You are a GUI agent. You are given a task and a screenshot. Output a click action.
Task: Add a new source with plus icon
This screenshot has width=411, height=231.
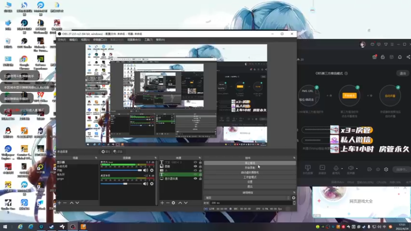162,203
